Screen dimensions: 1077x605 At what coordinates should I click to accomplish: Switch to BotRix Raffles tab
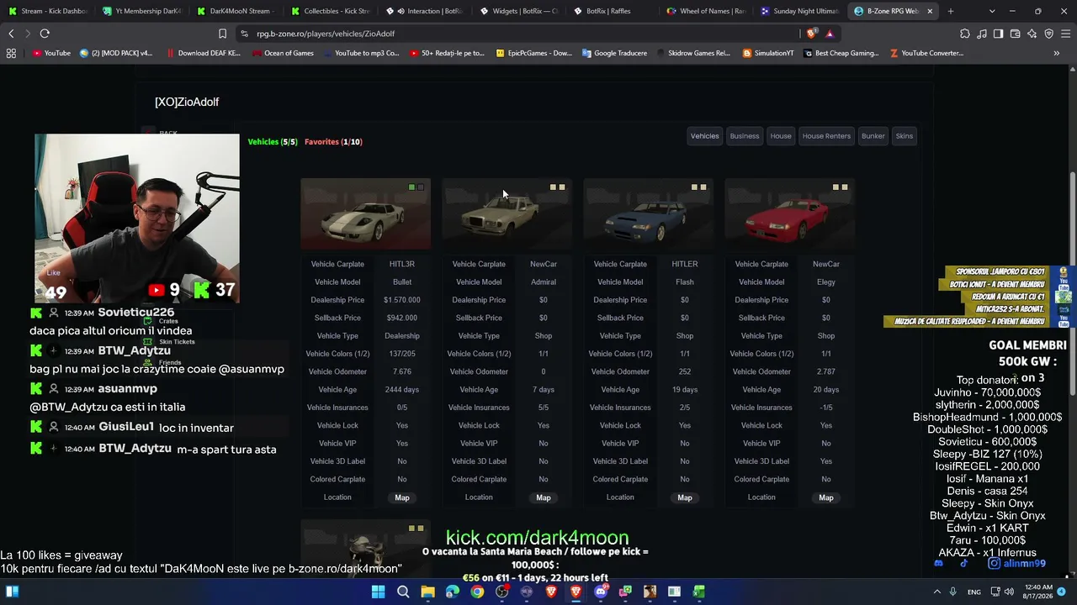(611, 11)
